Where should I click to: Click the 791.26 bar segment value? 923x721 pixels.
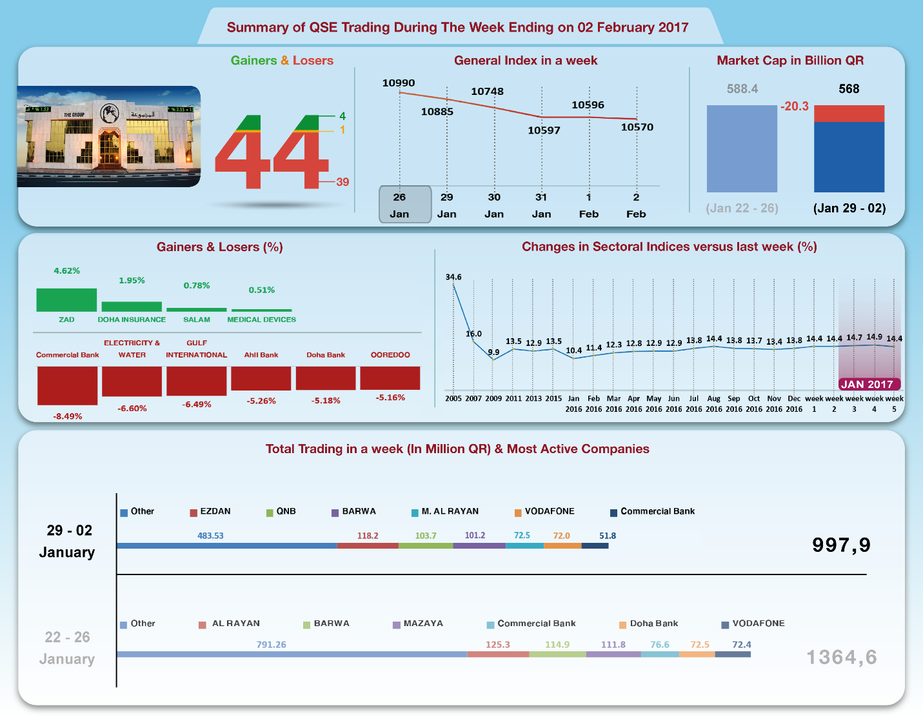point(271,645)
